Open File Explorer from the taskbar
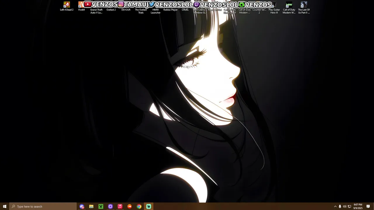 pos(91,206)
